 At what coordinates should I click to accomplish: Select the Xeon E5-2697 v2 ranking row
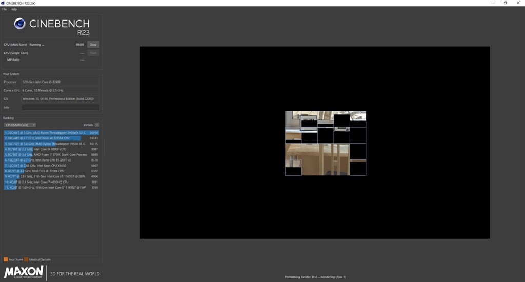[x=51, y=160]
